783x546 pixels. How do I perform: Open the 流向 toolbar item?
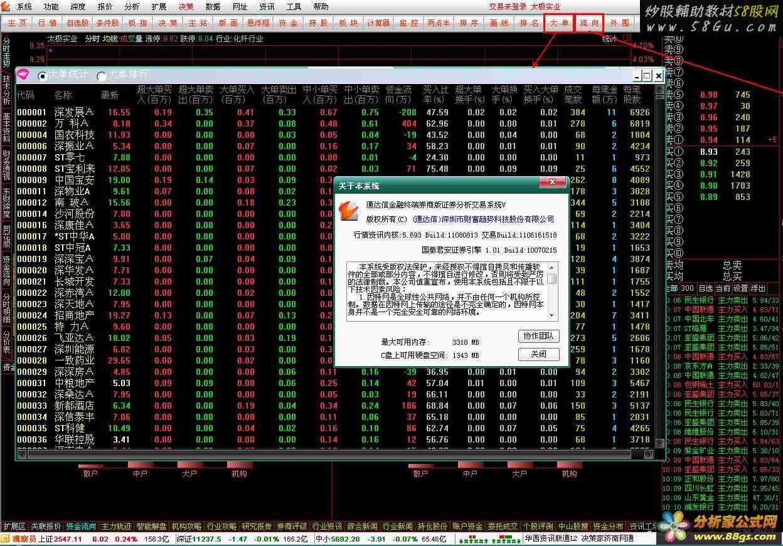pyautogui.click(x=590, y=23)
